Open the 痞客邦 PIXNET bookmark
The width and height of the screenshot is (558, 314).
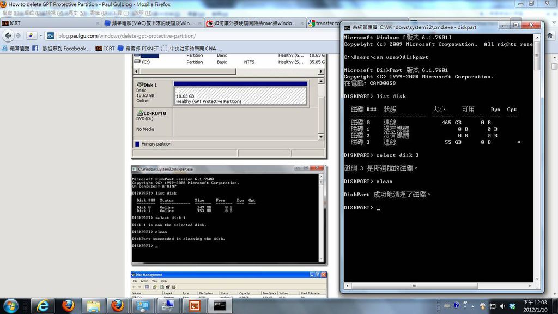coord(138,48)
